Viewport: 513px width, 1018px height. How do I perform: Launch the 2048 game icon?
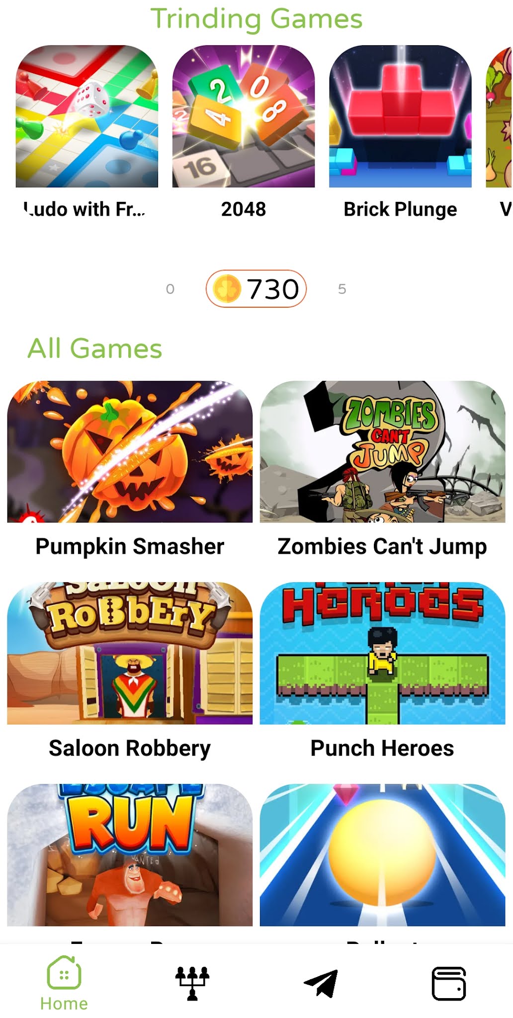(244, 116)
